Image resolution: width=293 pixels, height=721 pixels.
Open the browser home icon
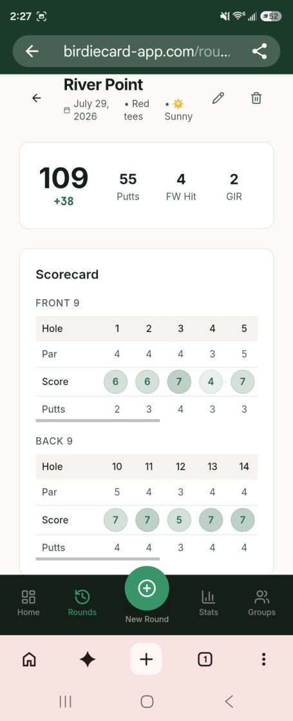(x=30, y=659)
